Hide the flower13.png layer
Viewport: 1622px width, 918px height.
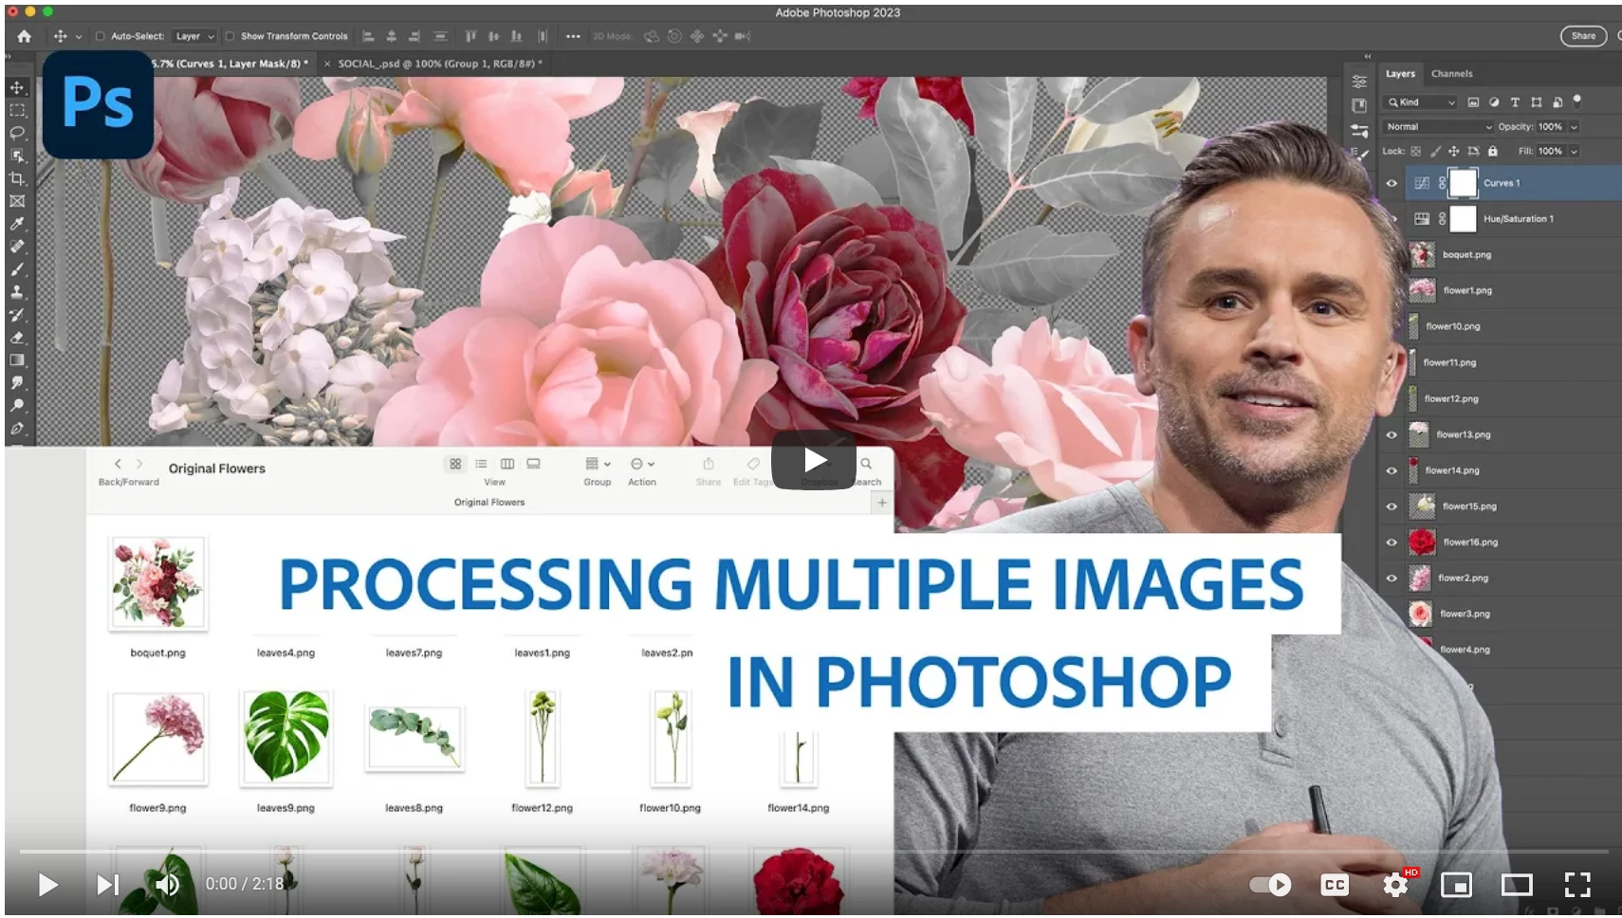(1392, 434)
